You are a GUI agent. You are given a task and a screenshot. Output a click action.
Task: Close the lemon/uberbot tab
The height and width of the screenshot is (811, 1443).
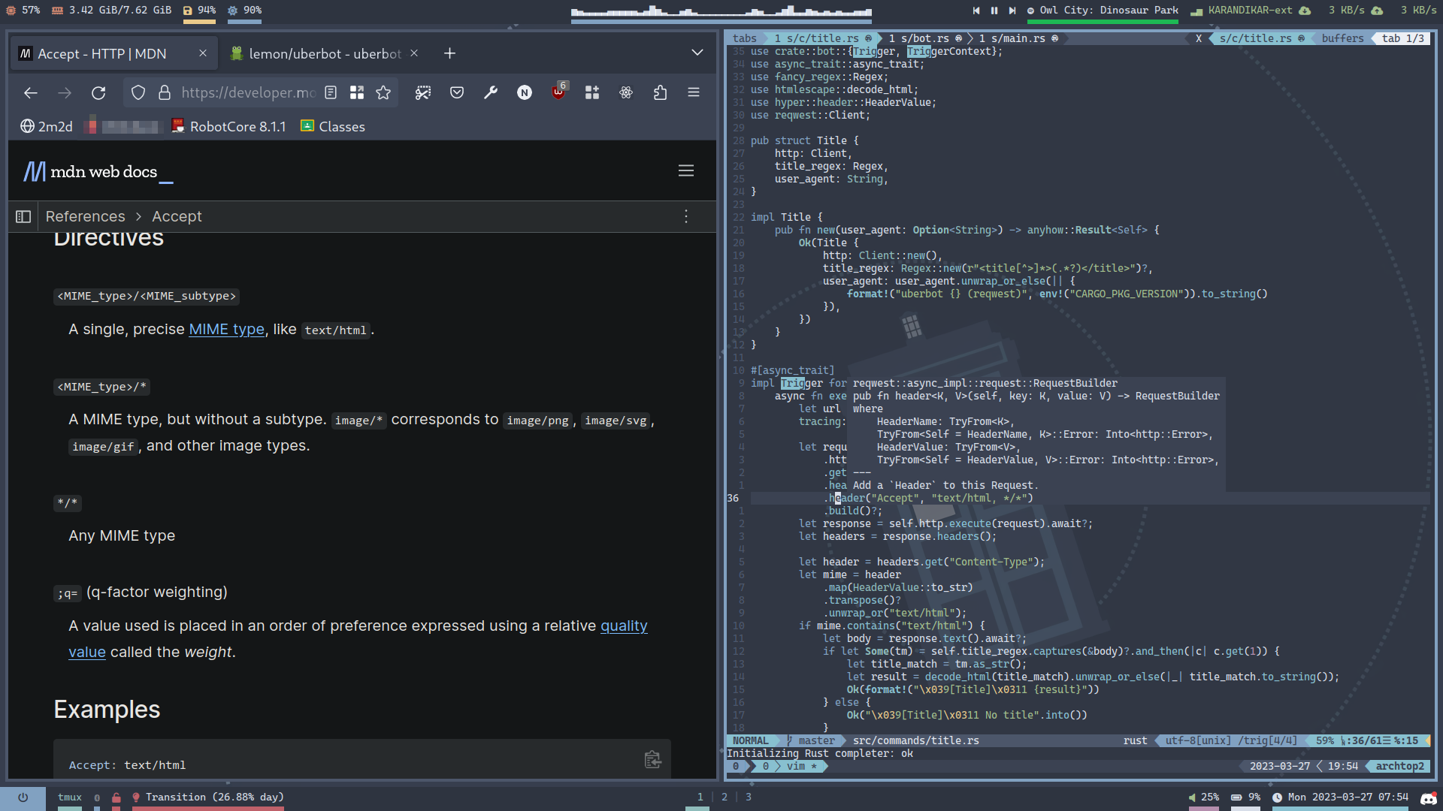tap(414, 53)
